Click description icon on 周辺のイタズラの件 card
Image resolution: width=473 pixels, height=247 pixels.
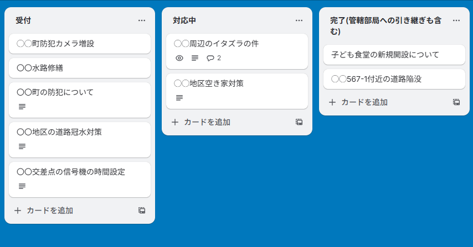[x=194, y=58]
